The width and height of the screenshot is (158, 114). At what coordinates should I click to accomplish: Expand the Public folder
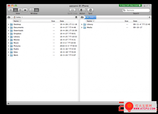tap(9, 49)
